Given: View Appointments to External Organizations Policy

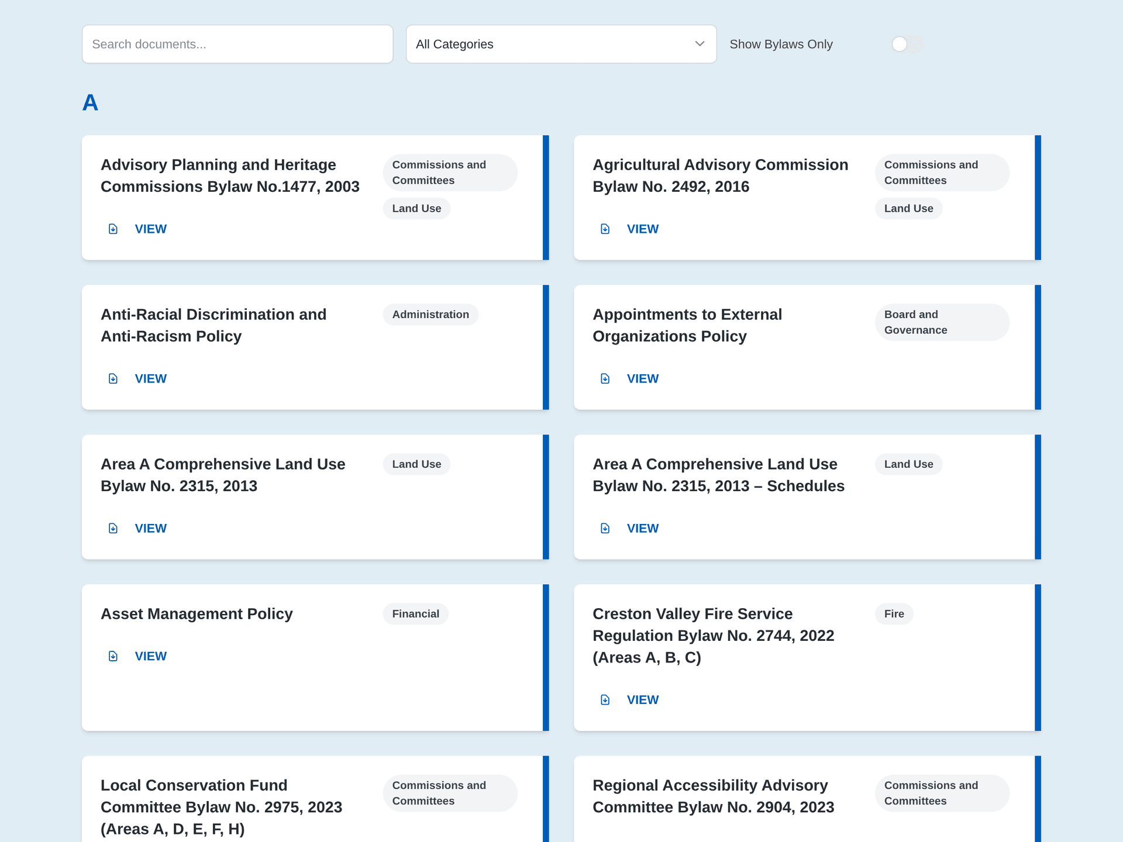Looking at the screenshot, I should point(642,379).
